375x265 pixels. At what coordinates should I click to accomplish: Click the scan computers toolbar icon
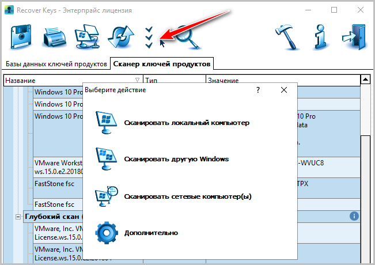pos(87,37)
